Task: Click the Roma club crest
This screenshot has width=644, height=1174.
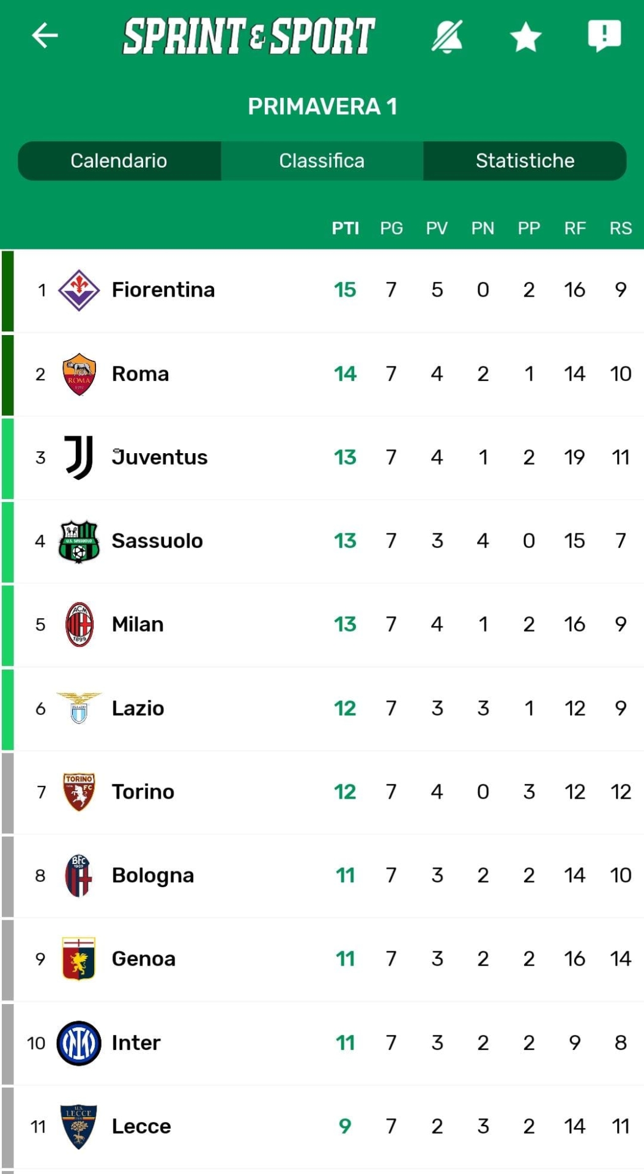Action: pyautogui.click(x=79, y=374)
